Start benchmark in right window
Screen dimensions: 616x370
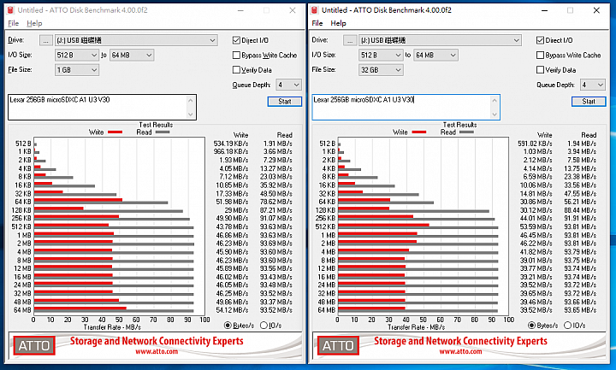[589, 101]
